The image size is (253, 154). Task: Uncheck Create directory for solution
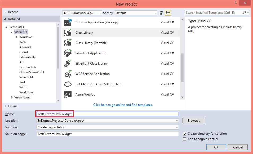coord(184,134)
